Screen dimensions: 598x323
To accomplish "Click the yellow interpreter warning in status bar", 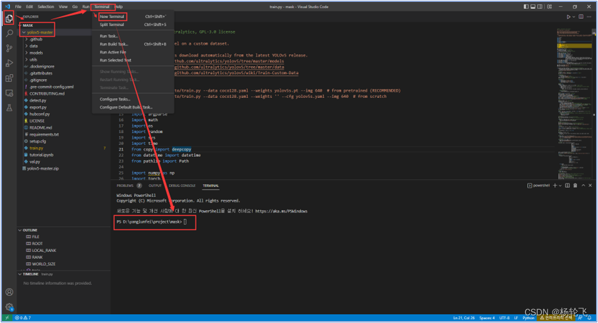I will coord(556,317).
